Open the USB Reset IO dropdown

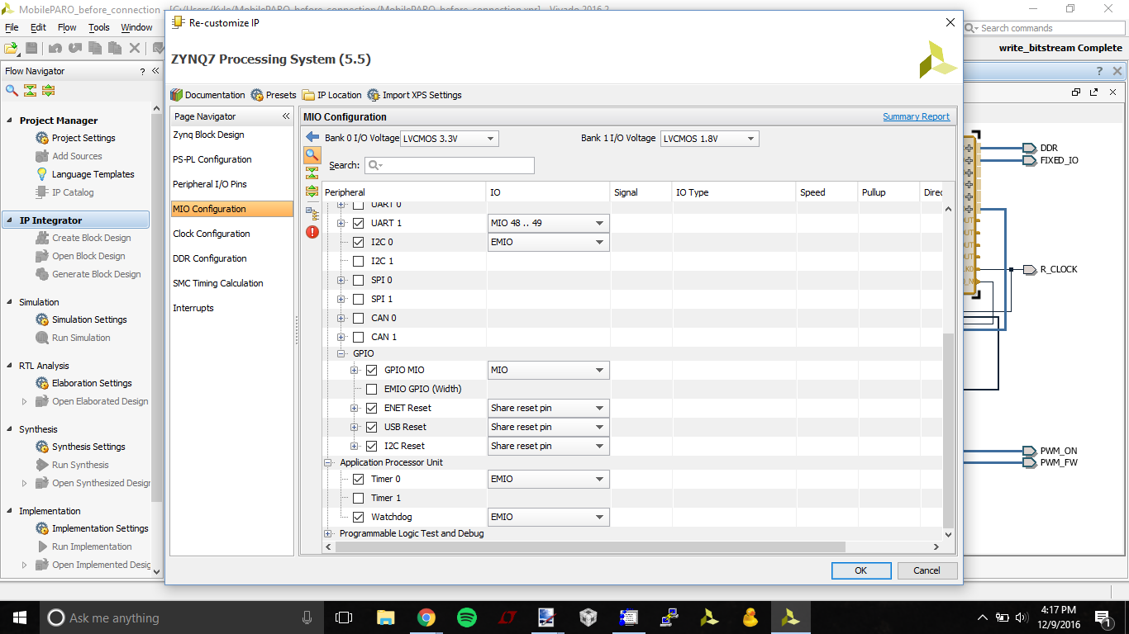(549, 427)
